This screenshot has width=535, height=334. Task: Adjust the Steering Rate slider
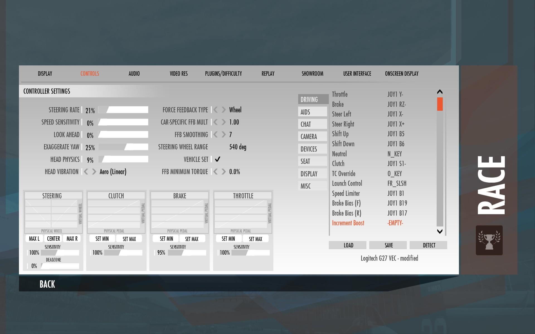coord(123,110)
